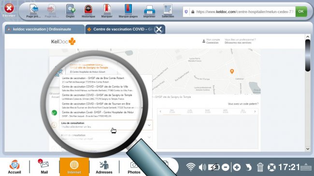The width and height of the screenshot is (314, 176).
Task: Click the Sélection toolbar icon
Action: click(x=168, y=9)
